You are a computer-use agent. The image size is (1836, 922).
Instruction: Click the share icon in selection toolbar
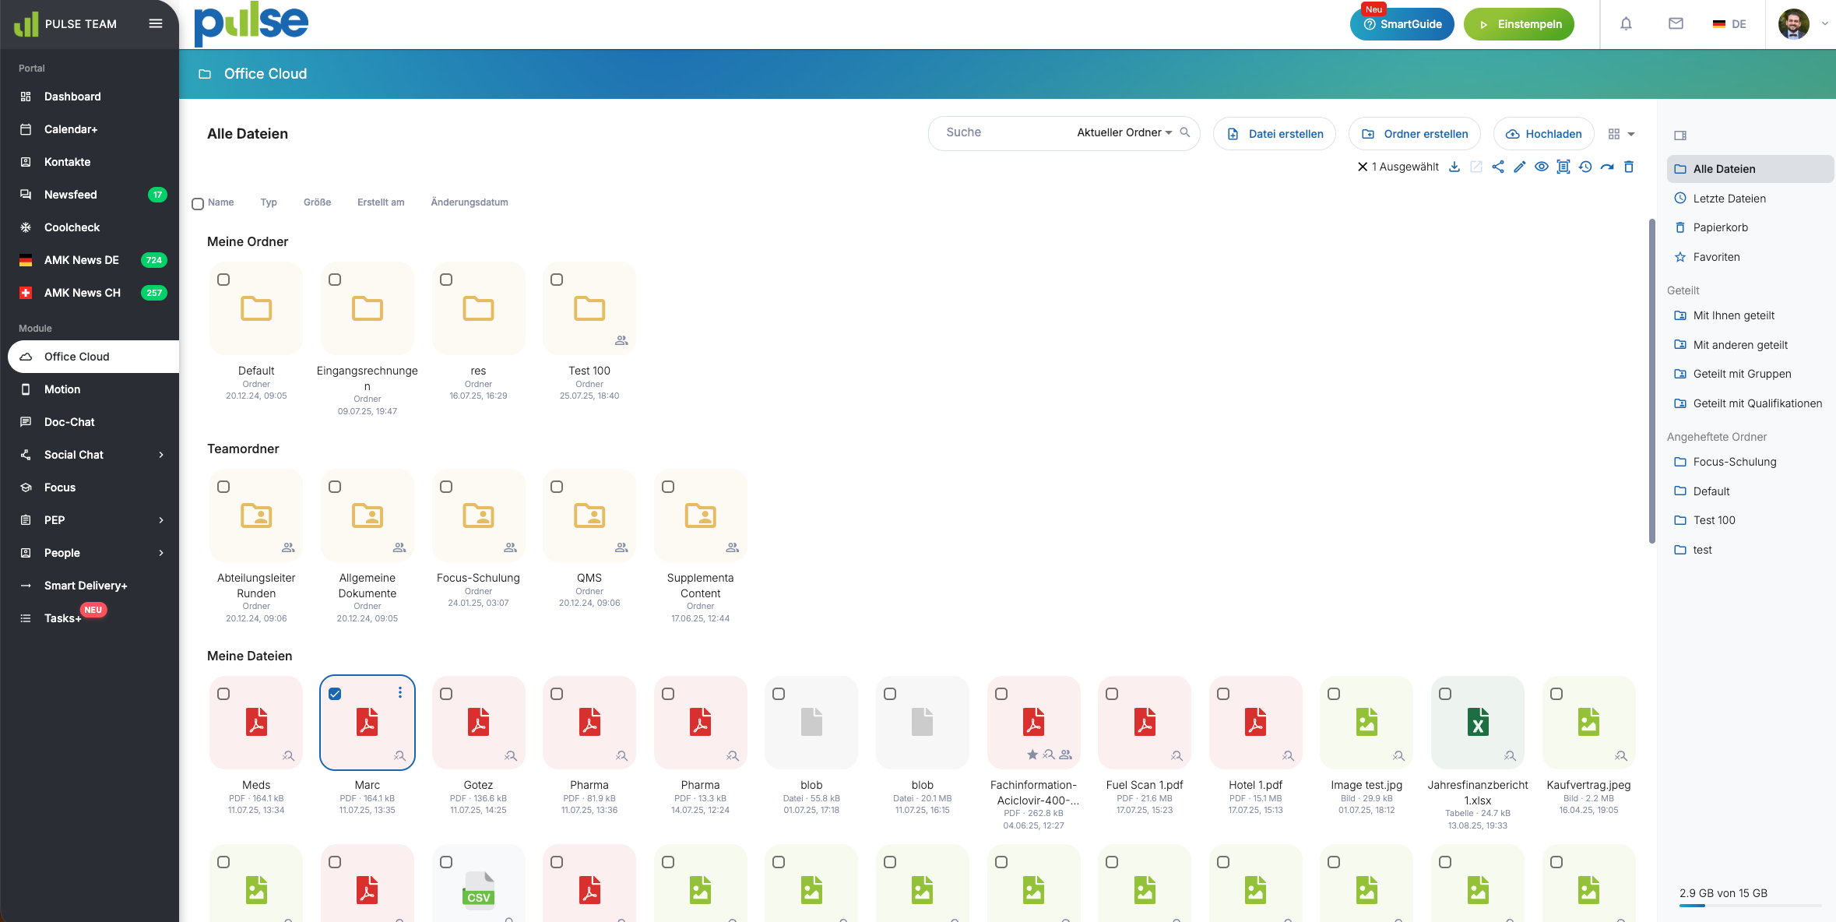click(x=1497, y=167)
